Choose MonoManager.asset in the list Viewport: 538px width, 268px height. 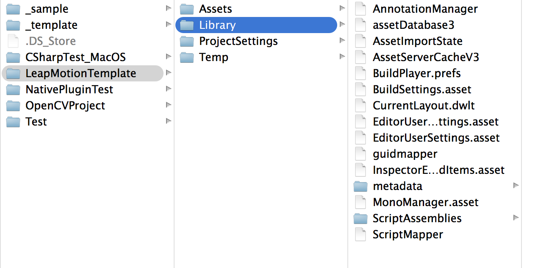pyautogui.click(x=434, y=202)
